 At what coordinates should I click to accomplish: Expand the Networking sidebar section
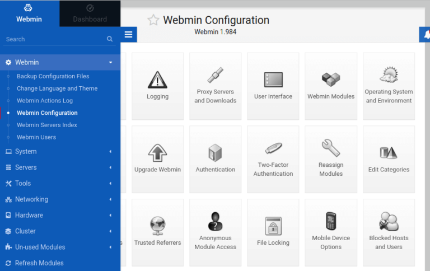tap(60, 199)
